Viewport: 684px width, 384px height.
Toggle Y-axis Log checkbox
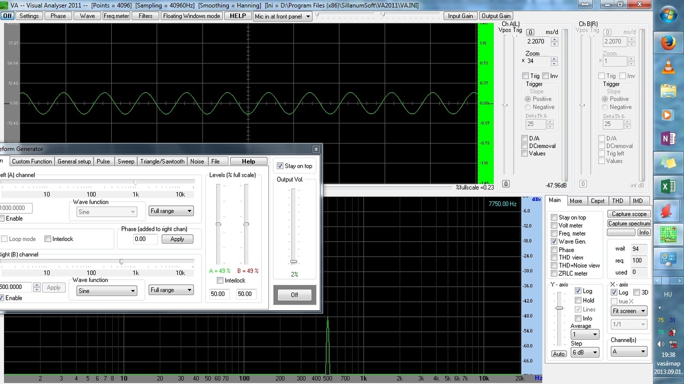click(x=578, y=291)
